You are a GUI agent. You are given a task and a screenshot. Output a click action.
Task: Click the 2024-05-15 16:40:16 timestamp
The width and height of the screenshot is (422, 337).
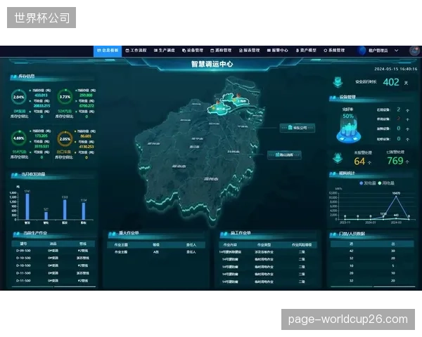pyautogui.click(x=395, y=69)
